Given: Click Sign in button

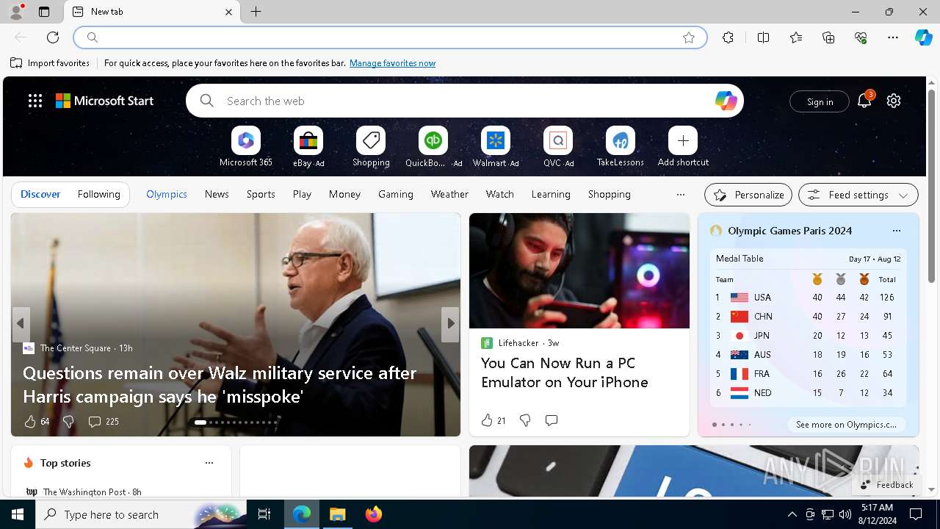Looking at the screenshot, I should click(820, 101).
